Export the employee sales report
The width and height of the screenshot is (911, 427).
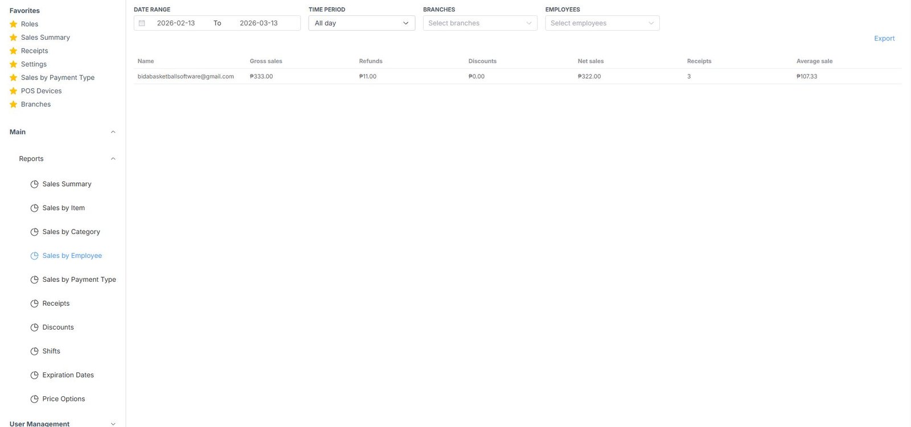click(884, 39)
